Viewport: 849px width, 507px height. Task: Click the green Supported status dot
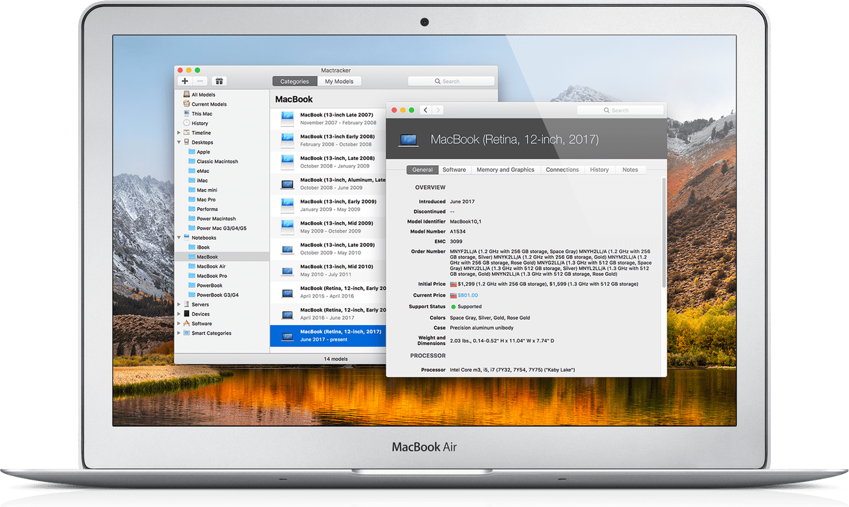[x=453, y=307]
